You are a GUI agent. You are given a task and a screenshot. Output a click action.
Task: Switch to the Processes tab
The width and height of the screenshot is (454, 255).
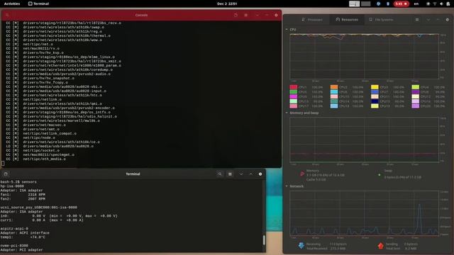(x=312, y=20)
